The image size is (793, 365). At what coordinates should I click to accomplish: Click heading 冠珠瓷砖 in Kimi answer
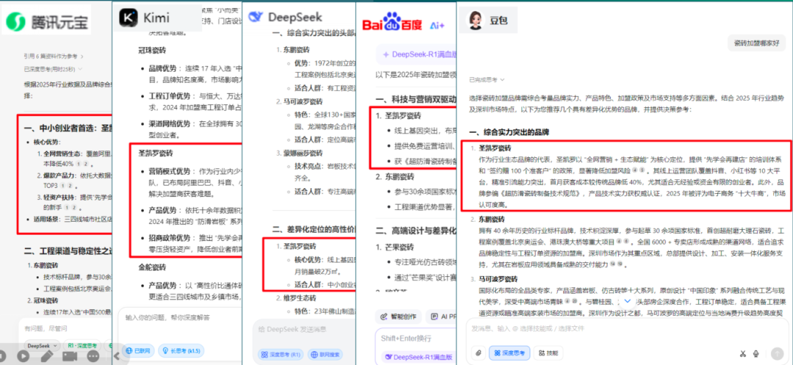[x=152, y=49]
